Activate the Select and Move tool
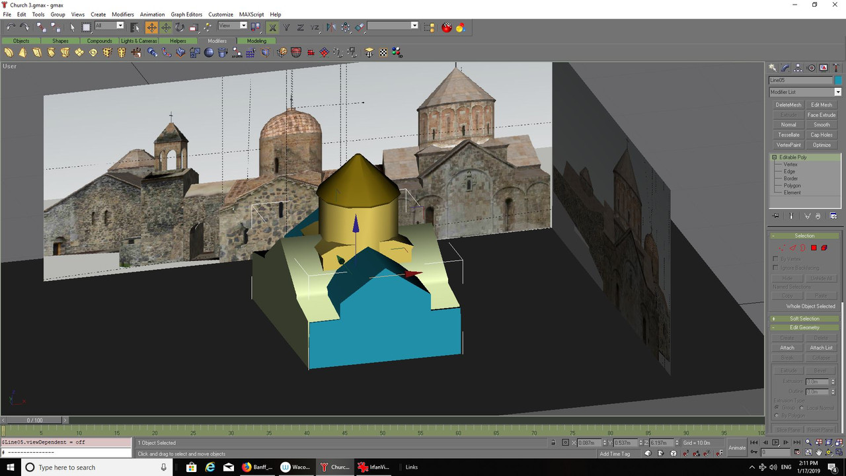The height and width of the screenshot is (476, 846). click(151, 27)
